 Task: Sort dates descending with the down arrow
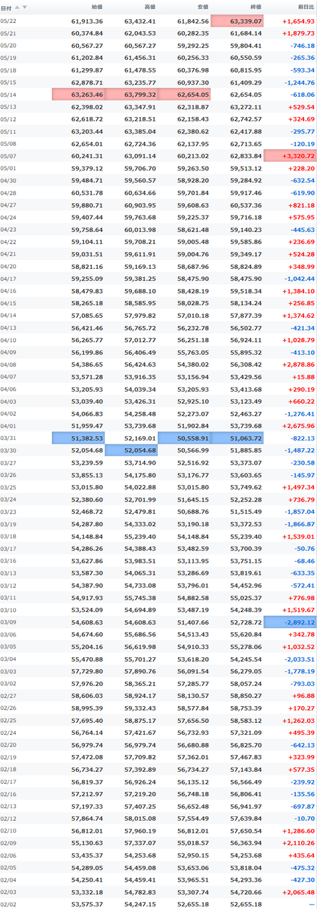[x=25, y=8]
